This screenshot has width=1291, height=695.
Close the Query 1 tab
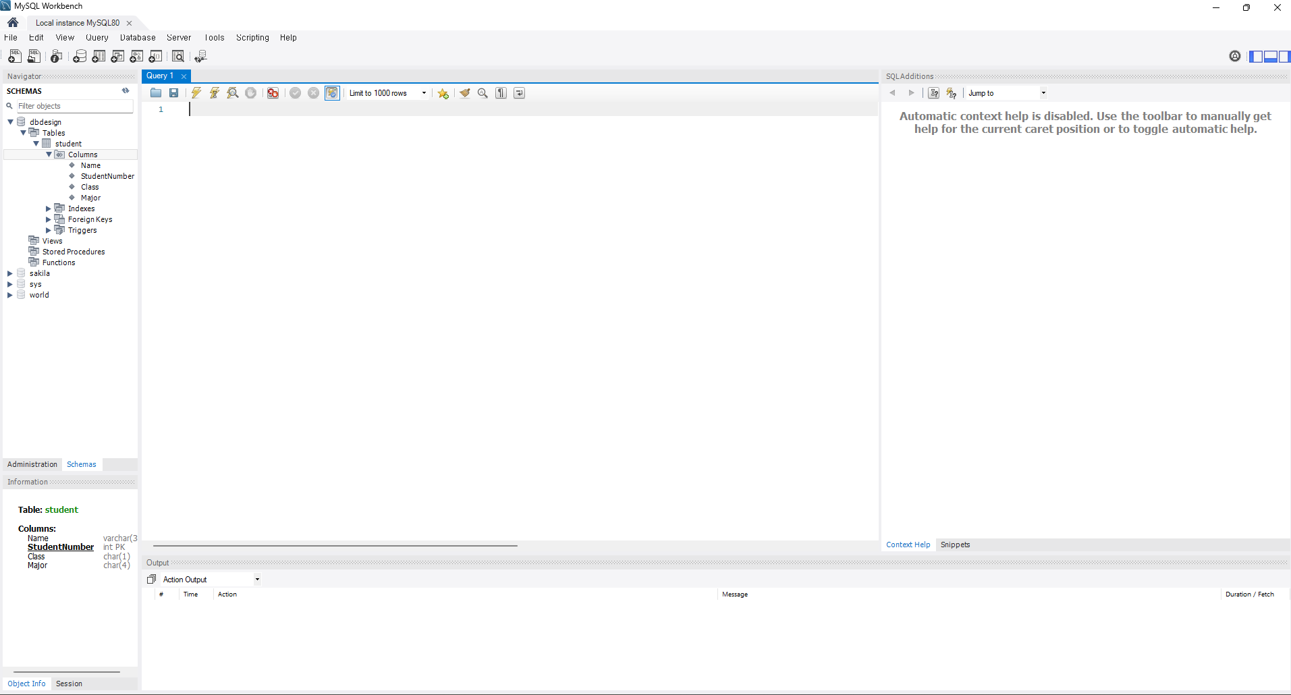184,76
